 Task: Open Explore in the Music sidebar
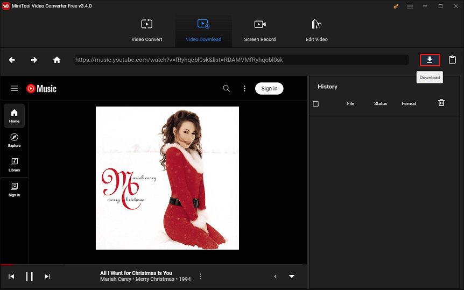click(14, 140)
